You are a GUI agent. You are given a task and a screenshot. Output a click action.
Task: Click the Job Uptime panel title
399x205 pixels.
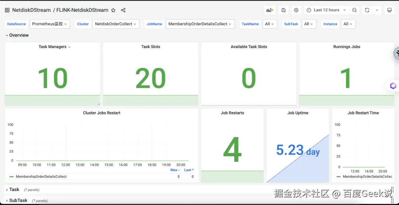298,113
